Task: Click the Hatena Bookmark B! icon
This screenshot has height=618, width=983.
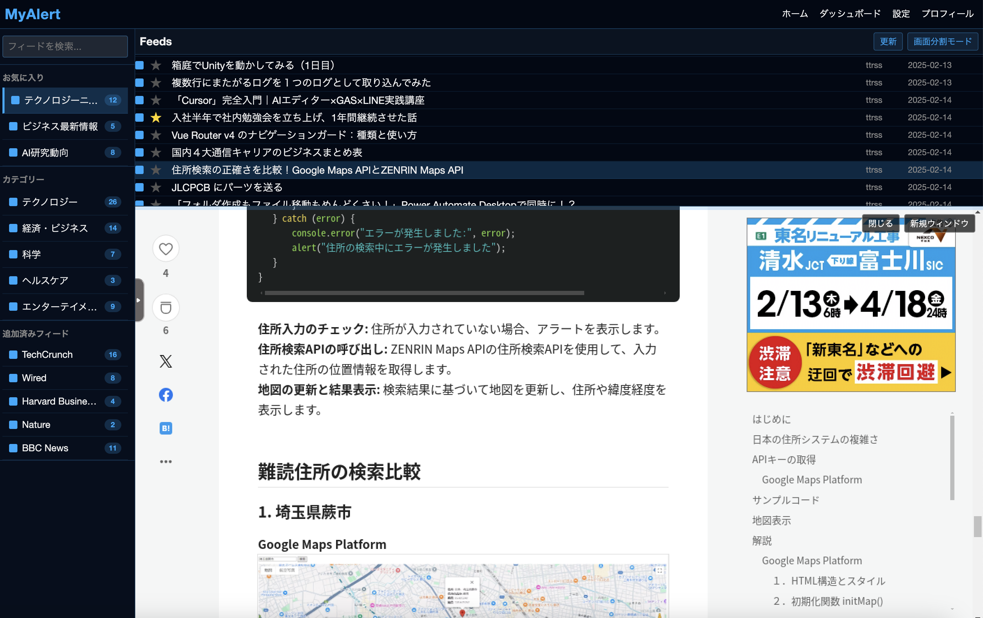Action: click(x=166, y=428)
